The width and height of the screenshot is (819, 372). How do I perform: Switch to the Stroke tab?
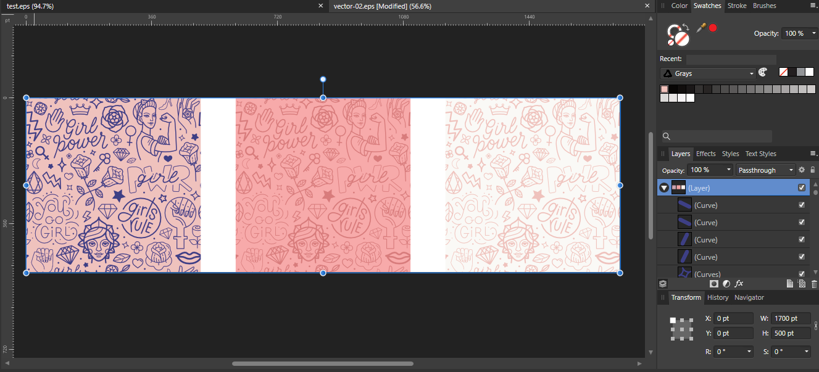pyautogui.click(x=737, y=6)
